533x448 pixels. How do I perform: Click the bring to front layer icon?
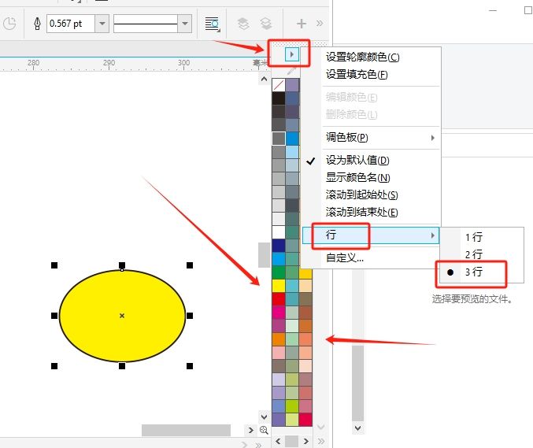243,24
